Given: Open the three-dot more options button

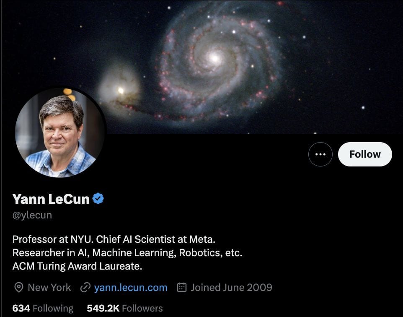Looking at the screenshot, I should (320, 154).
